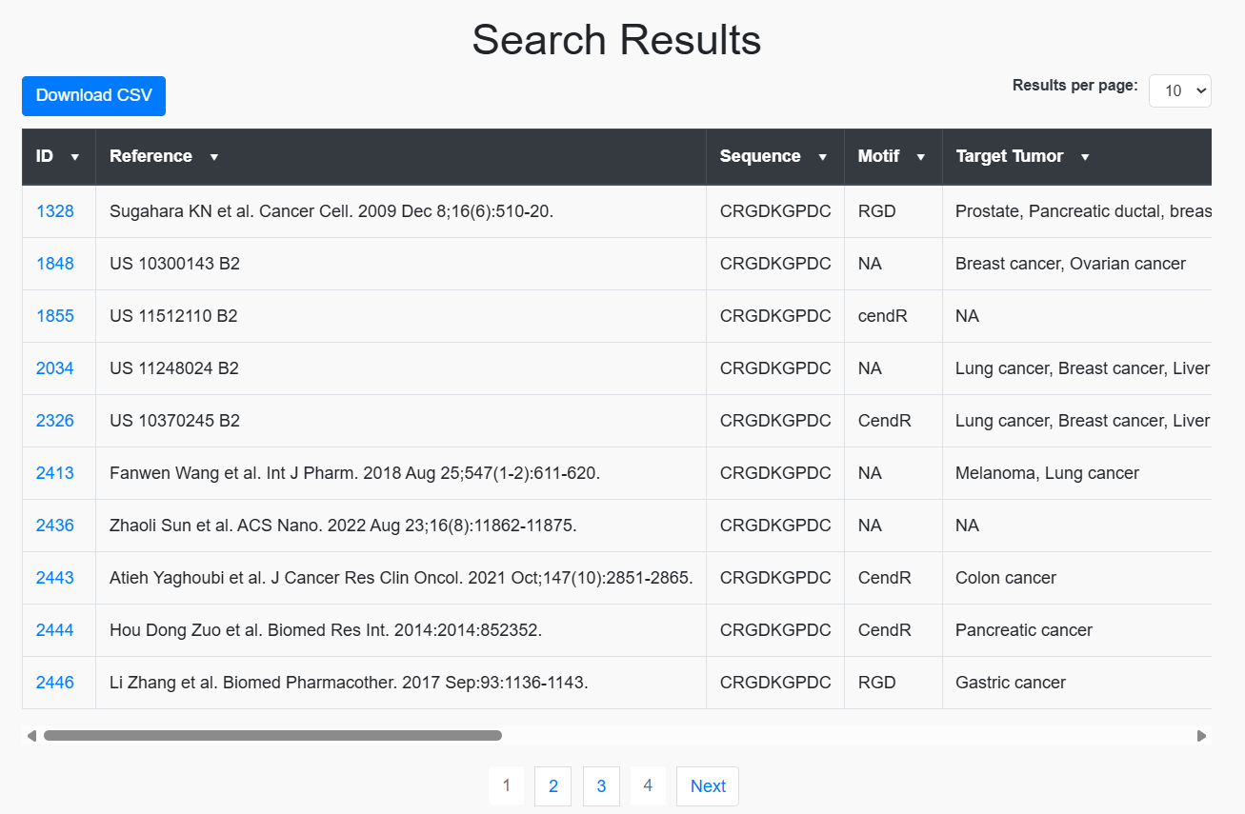Open entry 1328 details link
Screen dimensions: 1245x814
point(56,210)
